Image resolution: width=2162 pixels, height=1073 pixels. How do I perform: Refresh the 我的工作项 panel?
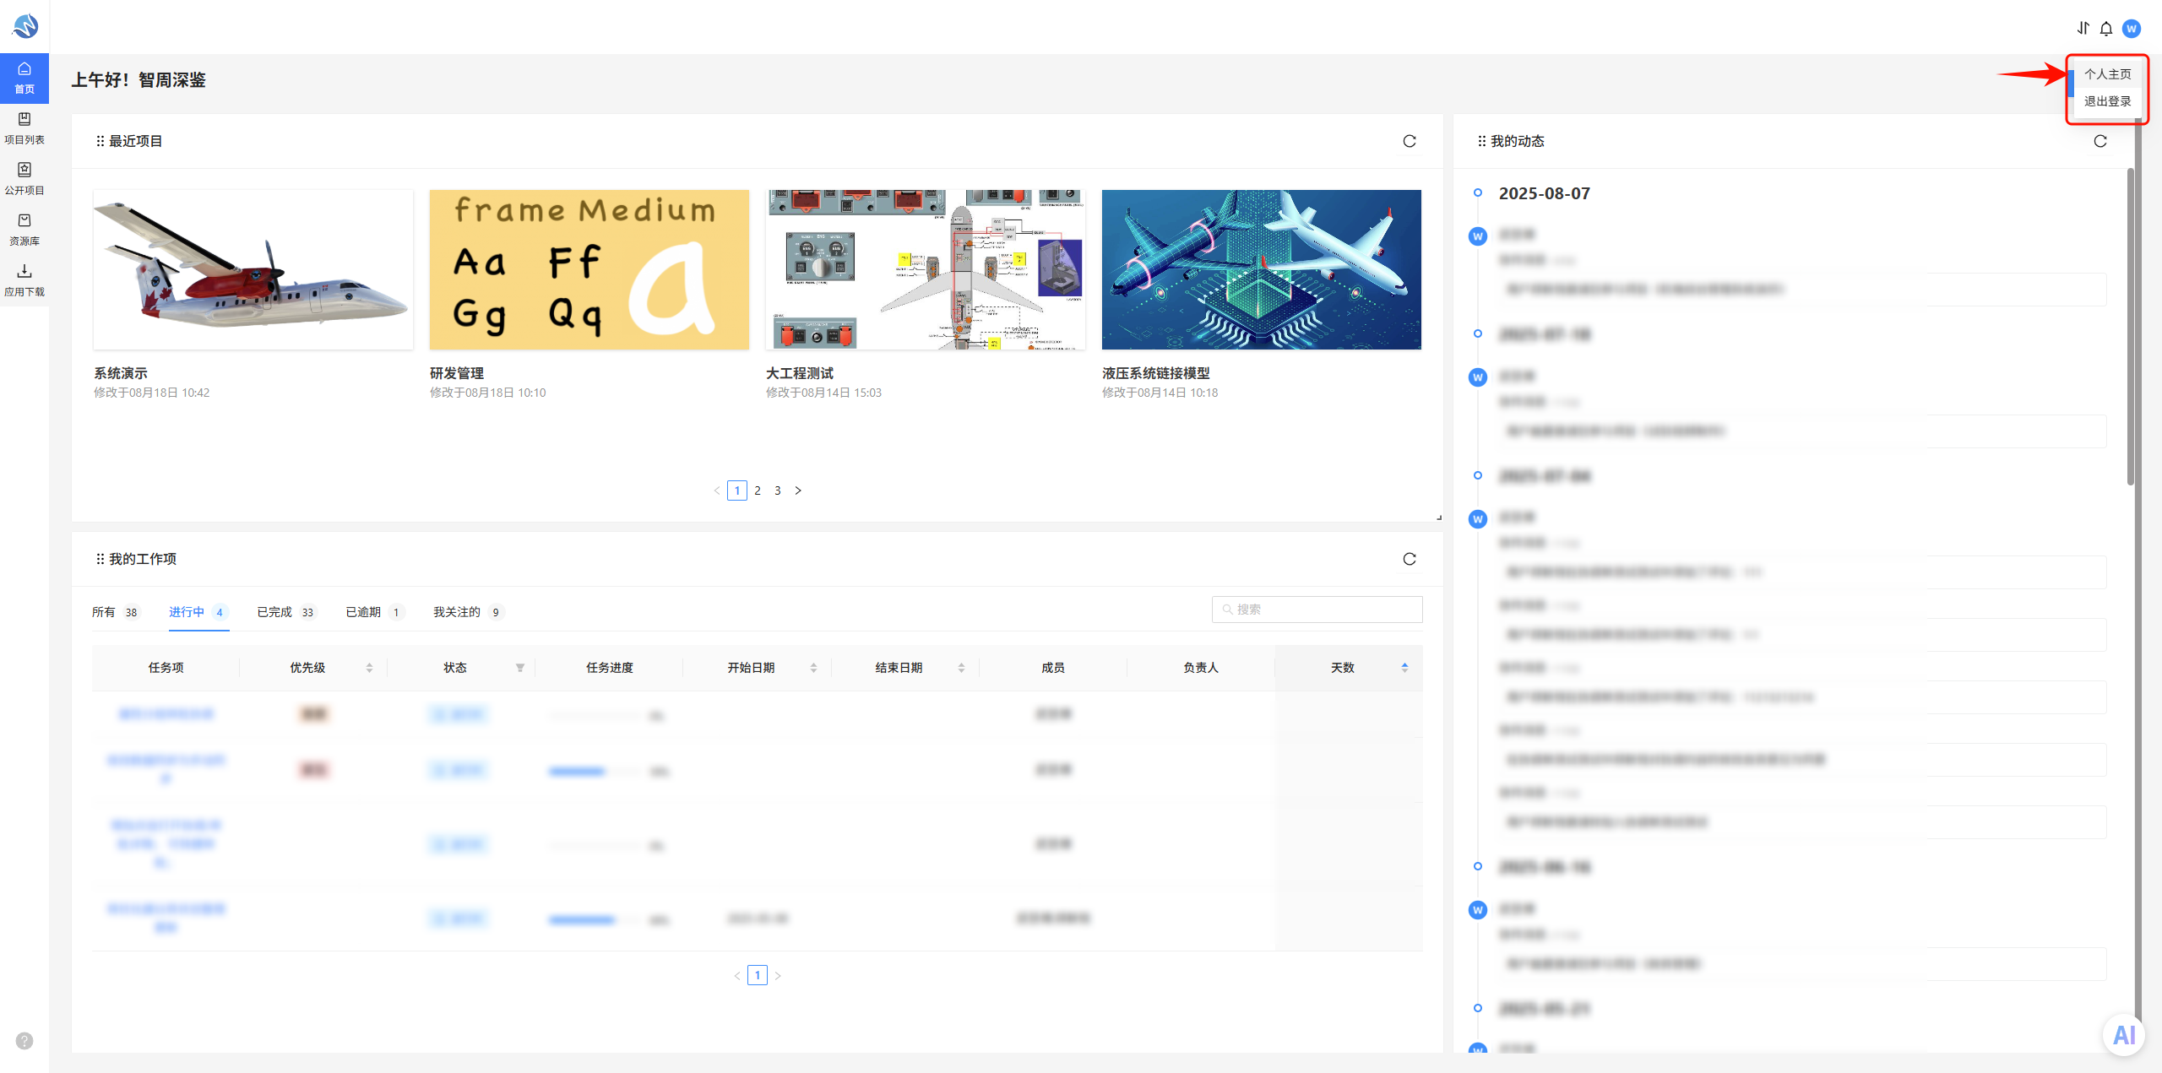(1410, 559)
